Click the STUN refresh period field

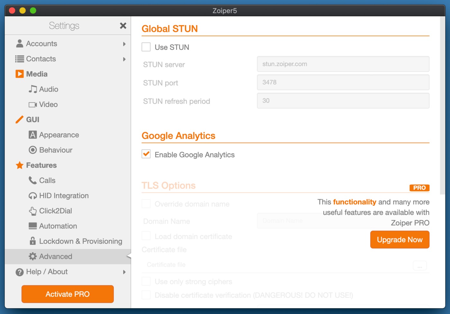tap(343, 101)
